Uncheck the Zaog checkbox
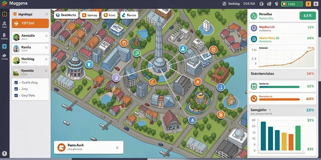321x160 pixels. click(x=16, y=89)
